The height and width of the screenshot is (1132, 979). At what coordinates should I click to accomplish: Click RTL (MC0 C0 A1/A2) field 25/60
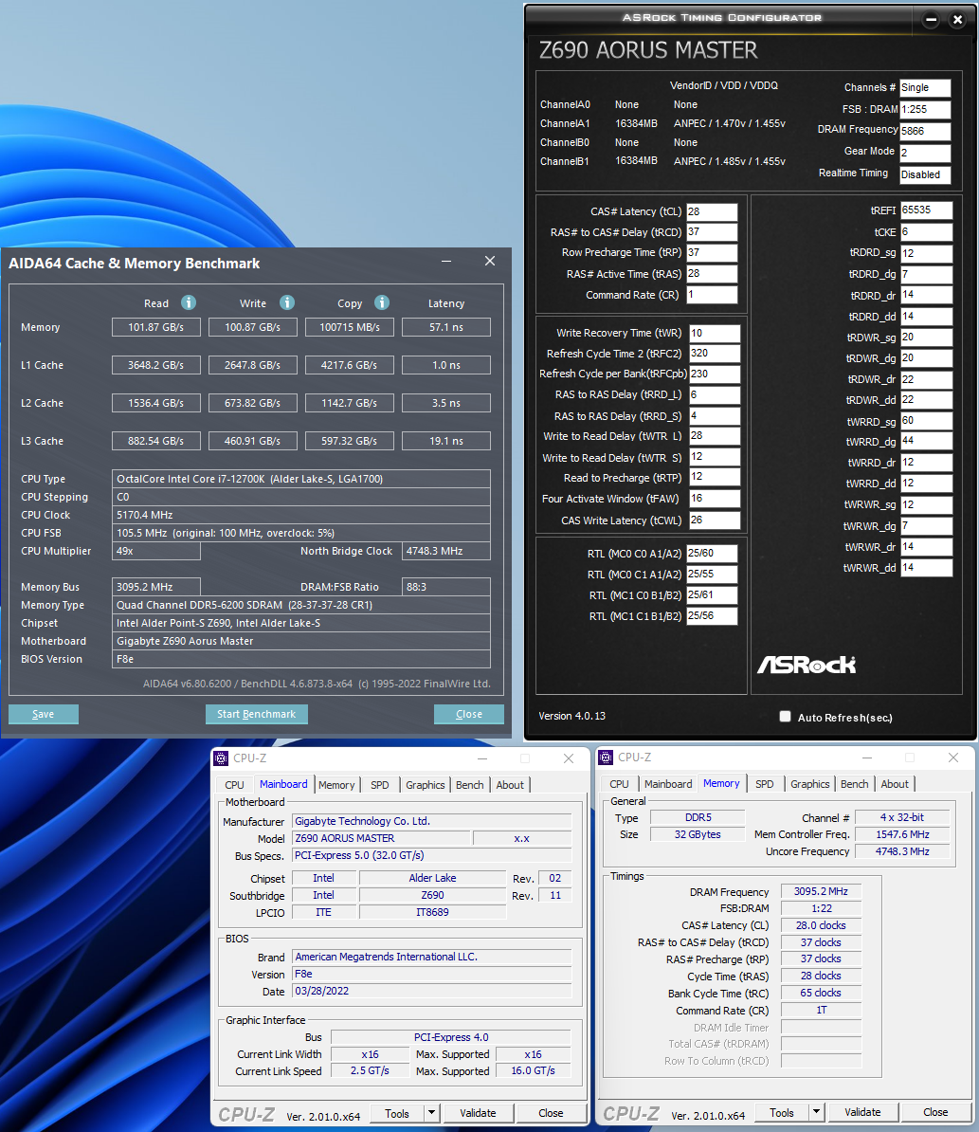(712, 553)
